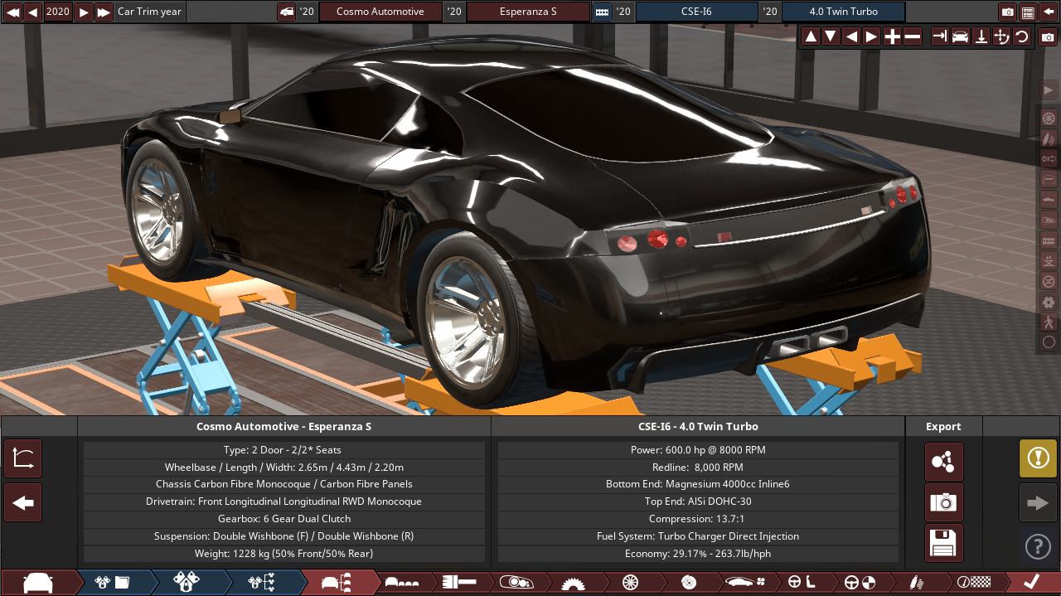This screenshot has width=1061, height=596.
Task: Open the car model tab in bottom bar
Action: 38,582
